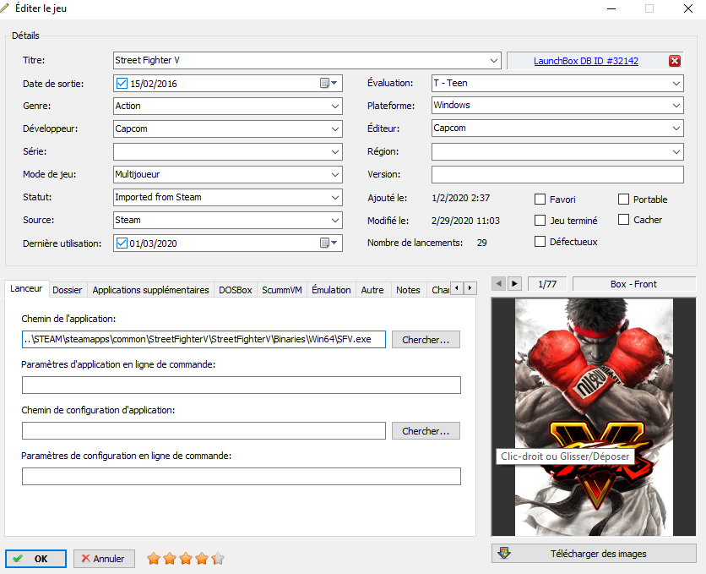706x574 pixels.
Task: Toggle the Dernière utilisation date checkbox
Action: pyautogui.click(x=122, y=243)
